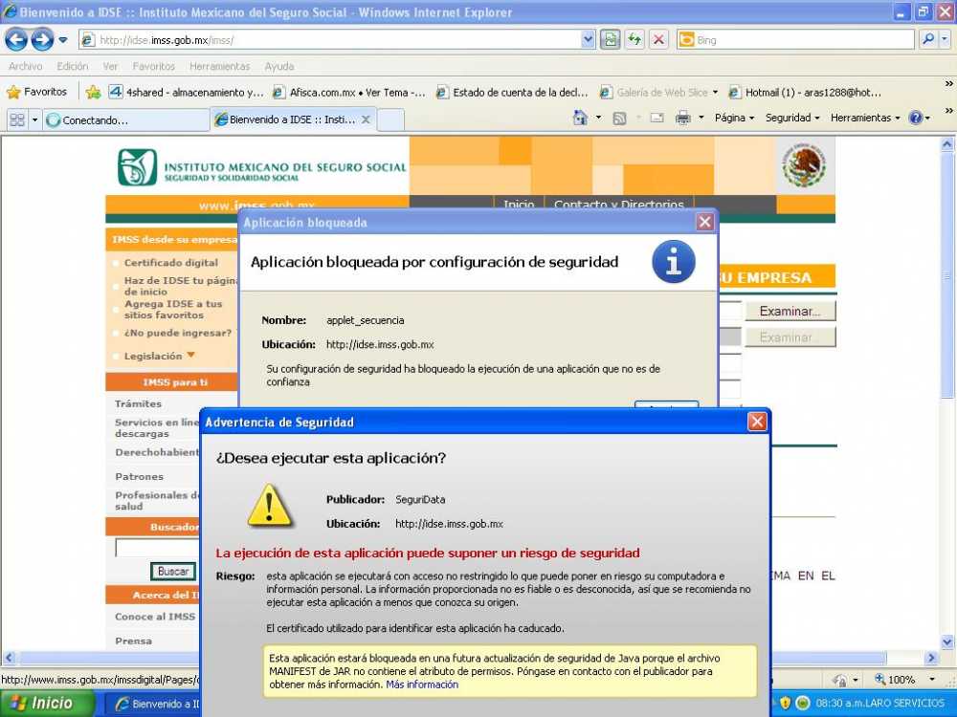The height and width of the screenshot is (717, 957).
Task: Open the Archivo menu
Action: [26, 67]
